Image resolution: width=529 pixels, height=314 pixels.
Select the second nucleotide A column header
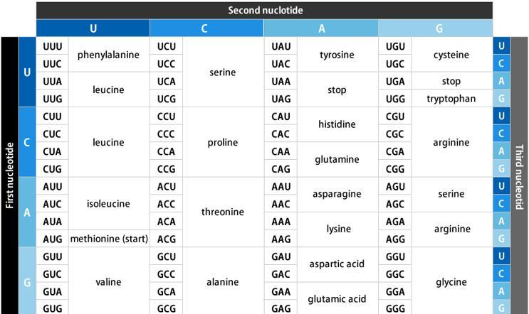(321, 28)
